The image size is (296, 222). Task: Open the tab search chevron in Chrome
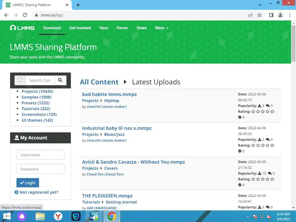260,5
